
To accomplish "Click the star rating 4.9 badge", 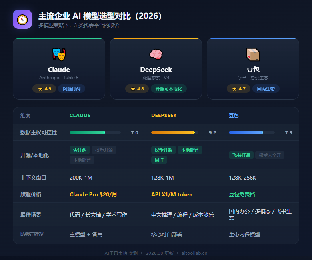I will 44,89.
